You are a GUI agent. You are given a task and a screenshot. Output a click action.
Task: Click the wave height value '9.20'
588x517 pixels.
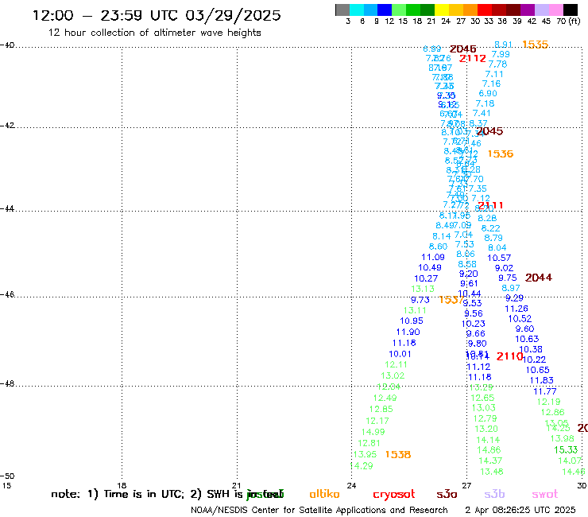(468, 274)
